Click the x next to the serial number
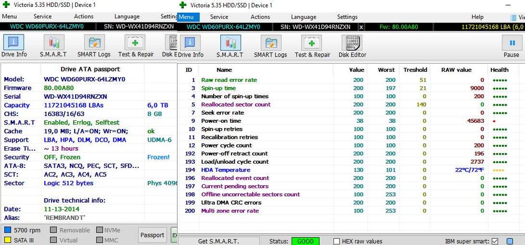525x245 pixels. (361, 27)
